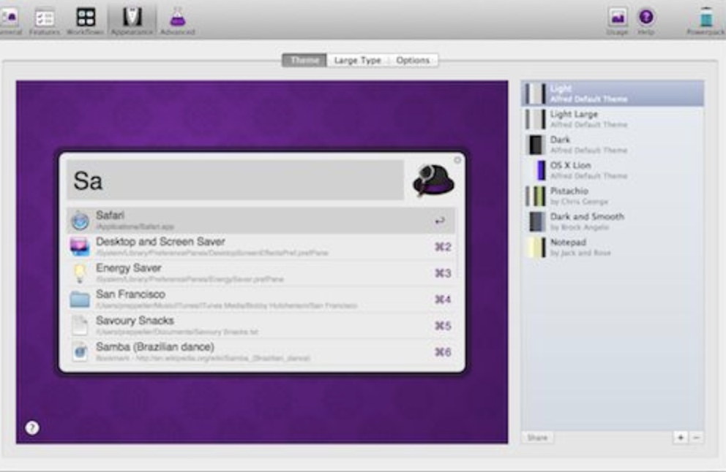This screenshot has width=726, height=472.
Task: Click the question mark help button in preview
Action: [32, 427]
